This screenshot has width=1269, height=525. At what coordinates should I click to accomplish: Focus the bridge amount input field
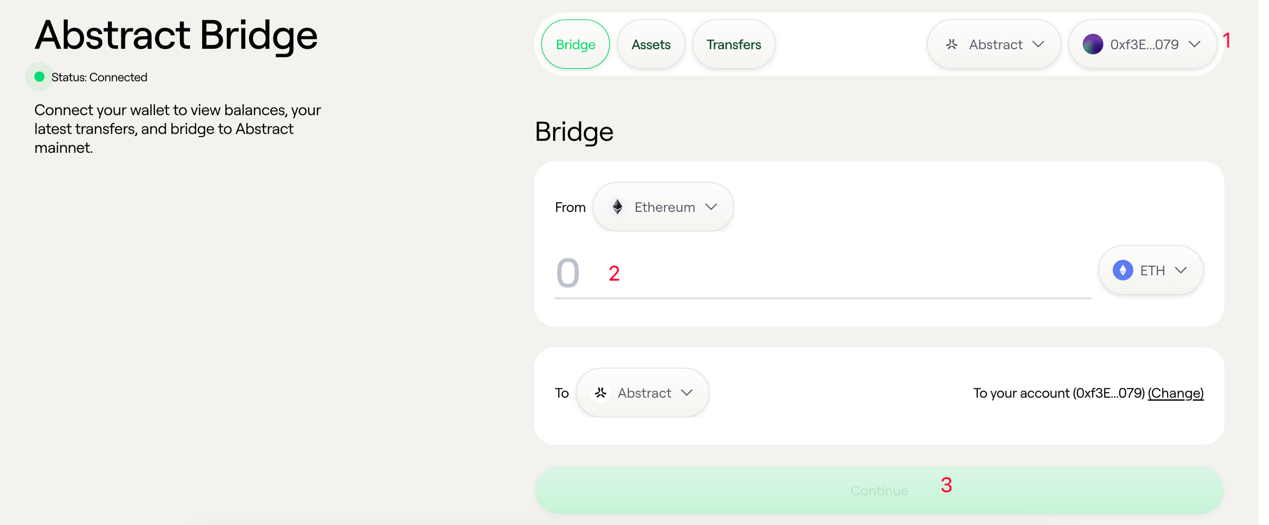[822, 273]
